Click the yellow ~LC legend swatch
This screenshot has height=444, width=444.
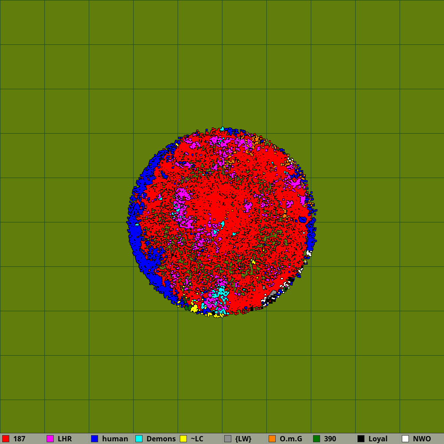coord(183,439)
